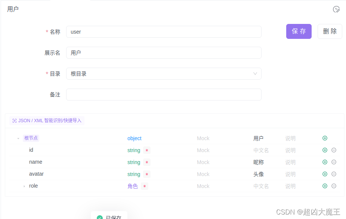Click the 说明 description field in the avatar row
Image resolution: width=346 pixels, height=219 pixels.
(290, 174)
